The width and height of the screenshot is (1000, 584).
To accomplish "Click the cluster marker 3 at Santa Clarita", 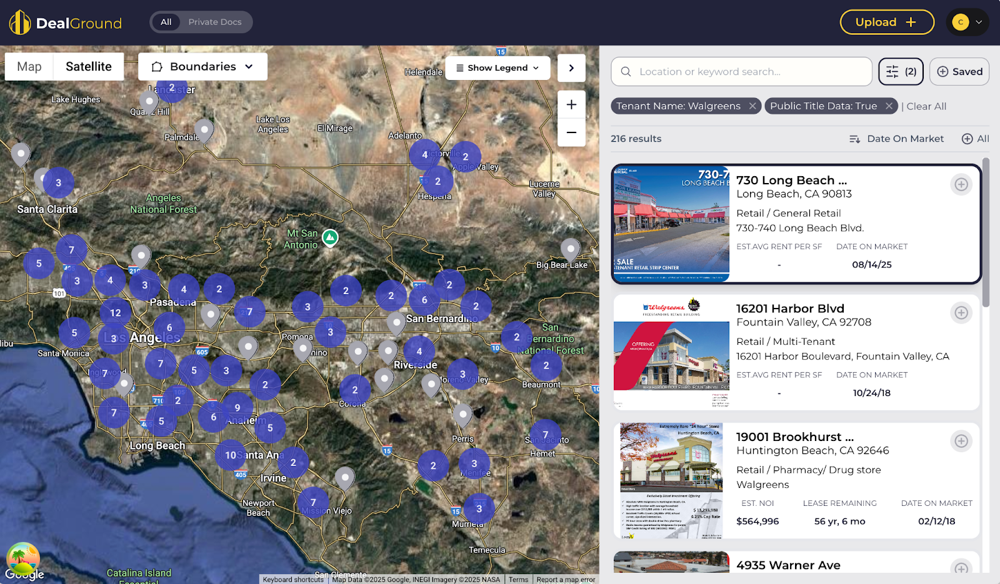I will pos(59,183).
